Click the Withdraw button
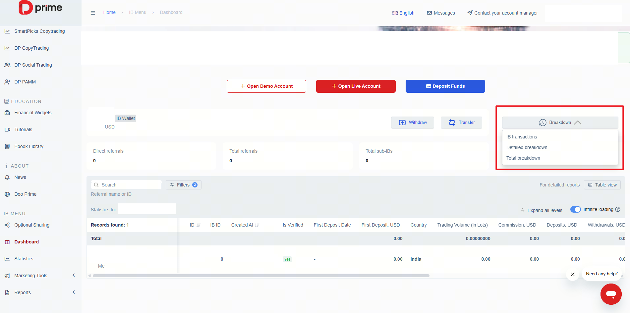Screen dimensions: 630x313 click(412, 123)
